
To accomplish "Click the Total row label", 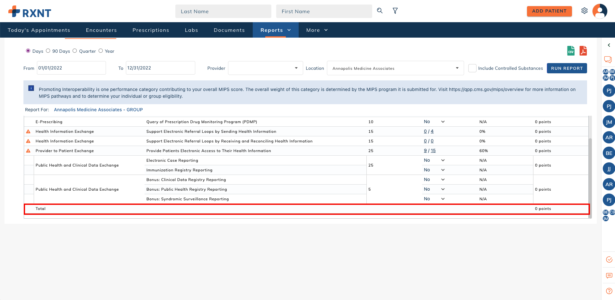I will click(40, 209).
